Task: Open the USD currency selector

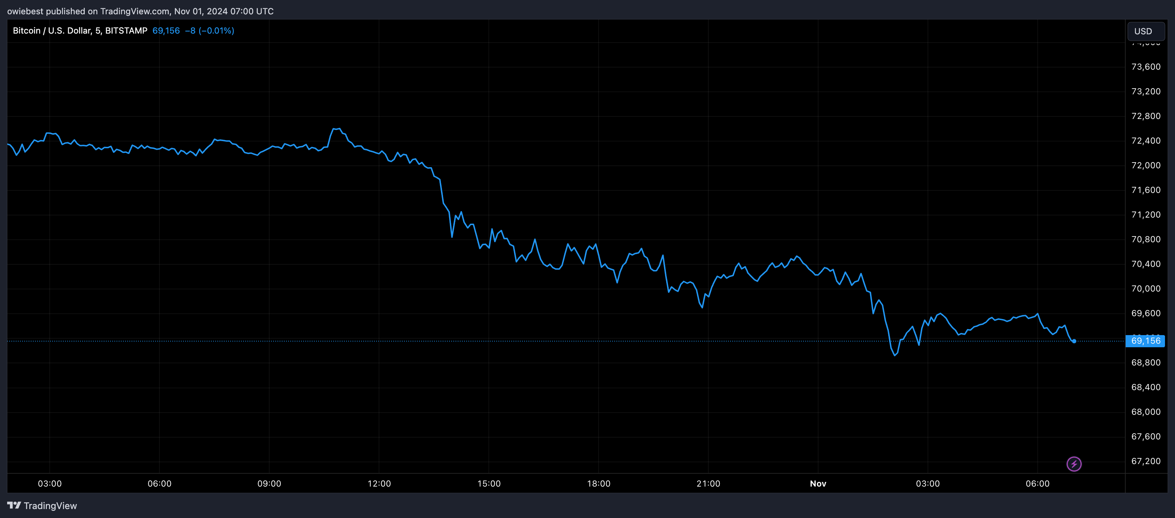Action: click(x=1145, y=31)
